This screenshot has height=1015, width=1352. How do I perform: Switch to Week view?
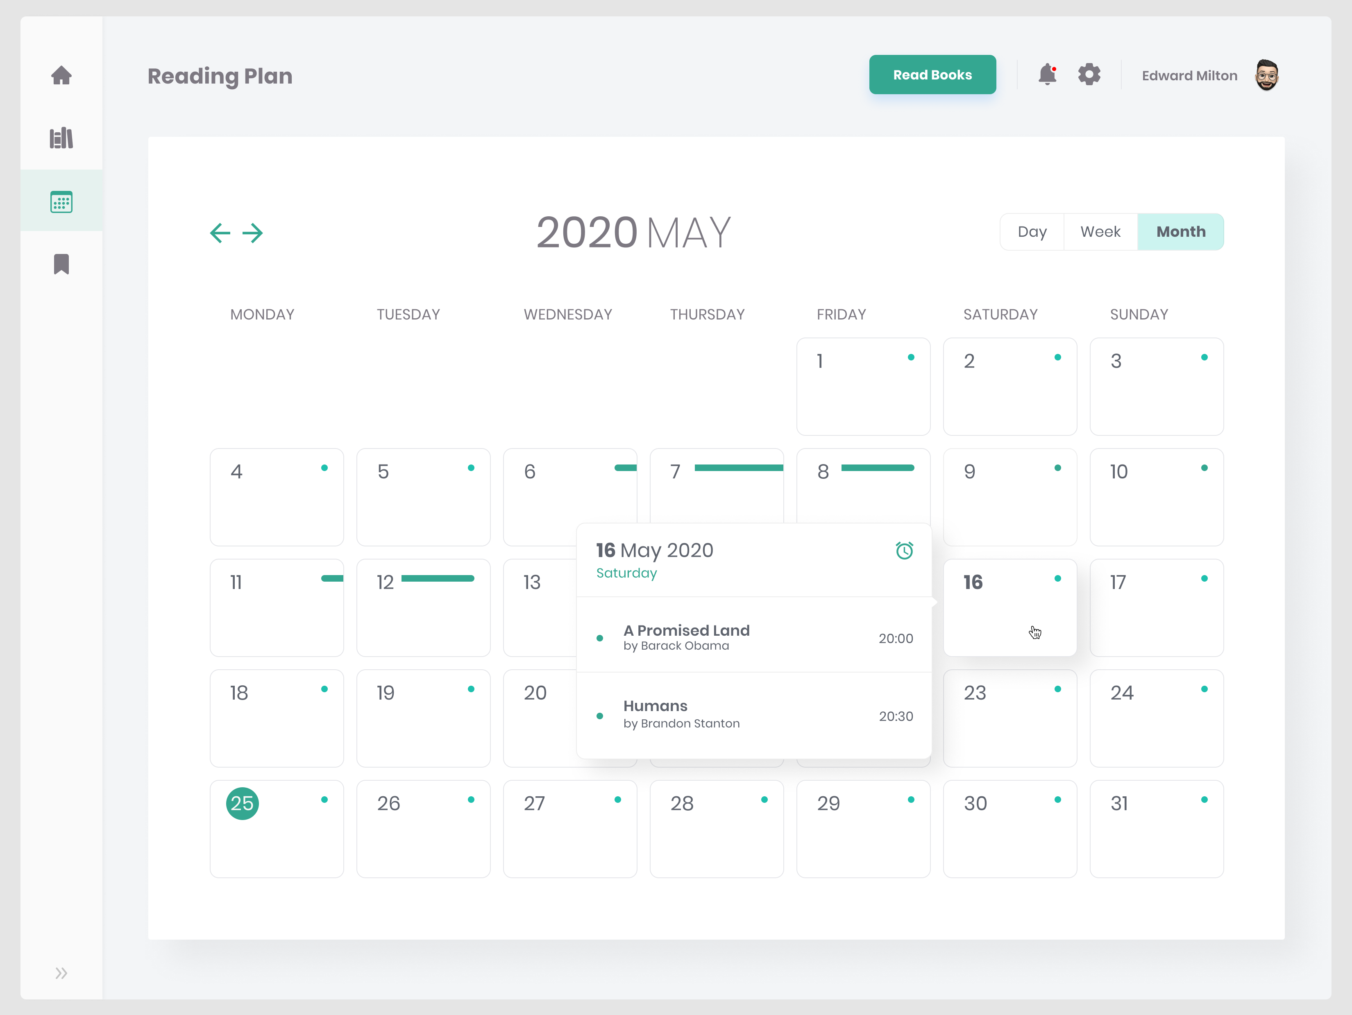1100,231
